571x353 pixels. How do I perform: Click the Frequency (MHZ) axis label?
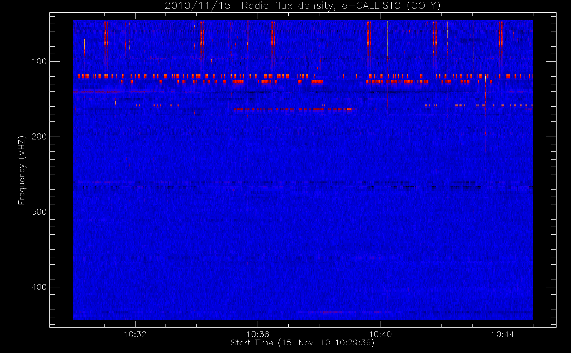22,170
